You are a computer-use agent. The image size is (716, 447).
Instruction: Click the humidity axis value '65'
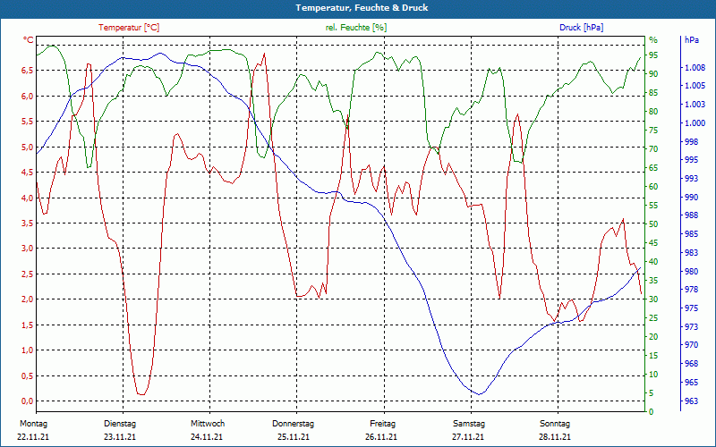653,168
